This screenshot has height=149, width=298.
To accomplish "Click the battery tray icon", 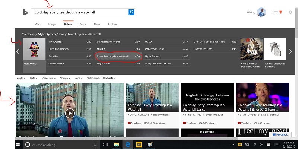I will point(247,145).
